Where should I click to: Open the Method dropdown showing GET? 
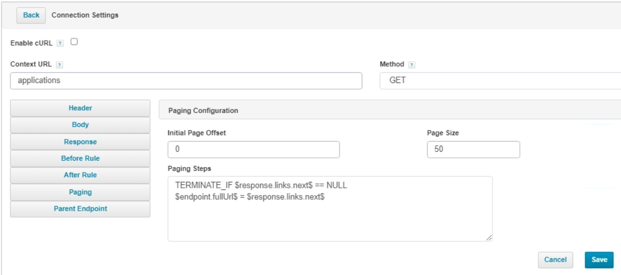500,80
